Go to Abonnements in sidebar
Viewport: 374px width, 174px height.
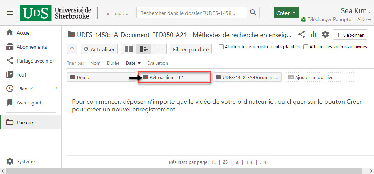pyautogui.click(x=31, y=47)
